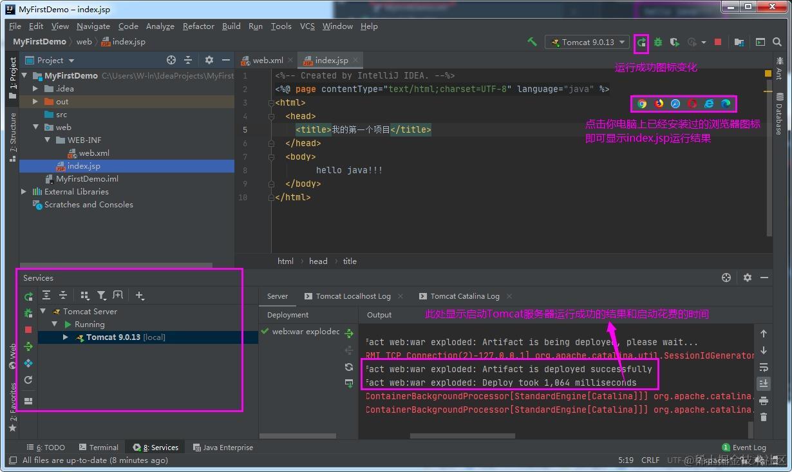Hide the Project tool window
Screen dimensions: 792x472
pyautogui.click(x=225, y=60)
